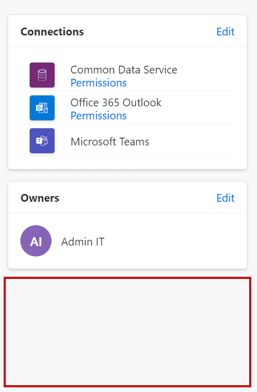
Task: Select the Microsoft Teams connection name
Action: pos(110,141)
